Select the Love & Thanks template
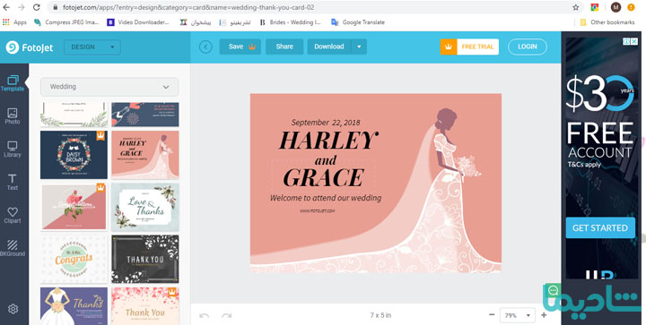Image resolution: width=646 pixels, height=325 pixels. (x=145, y=207)
